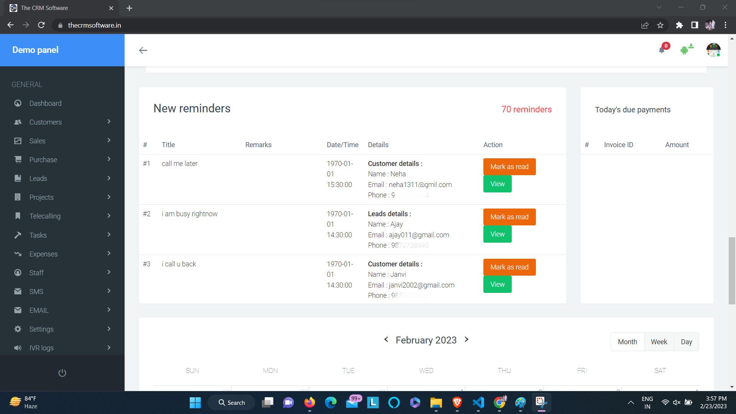Go to previous month in the calendar
The image size is (736, 414).
tap(386, 340)
